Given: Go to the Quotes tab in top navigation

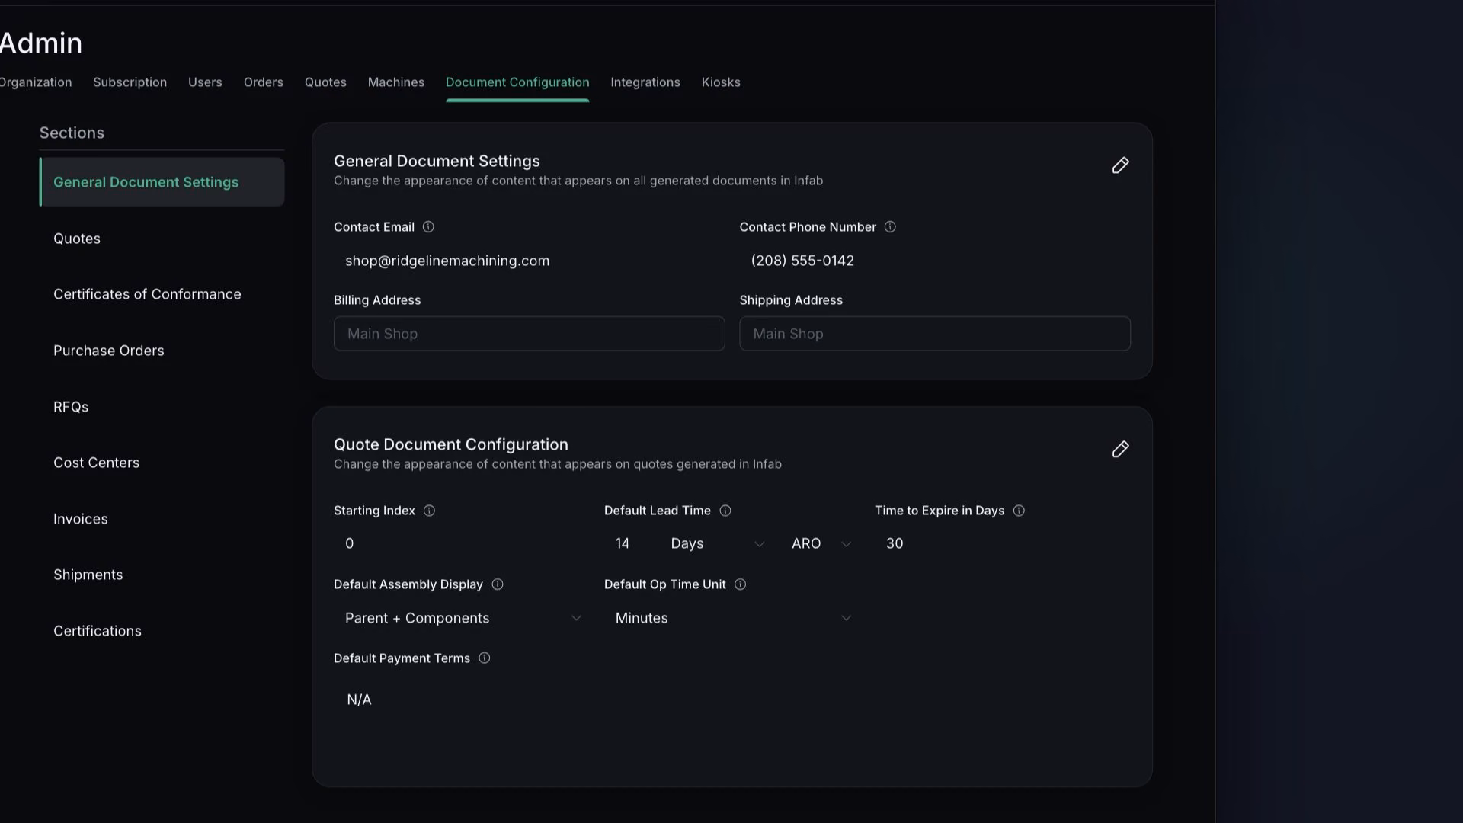Looking at the screenshot, I should (x=325, y=82).
